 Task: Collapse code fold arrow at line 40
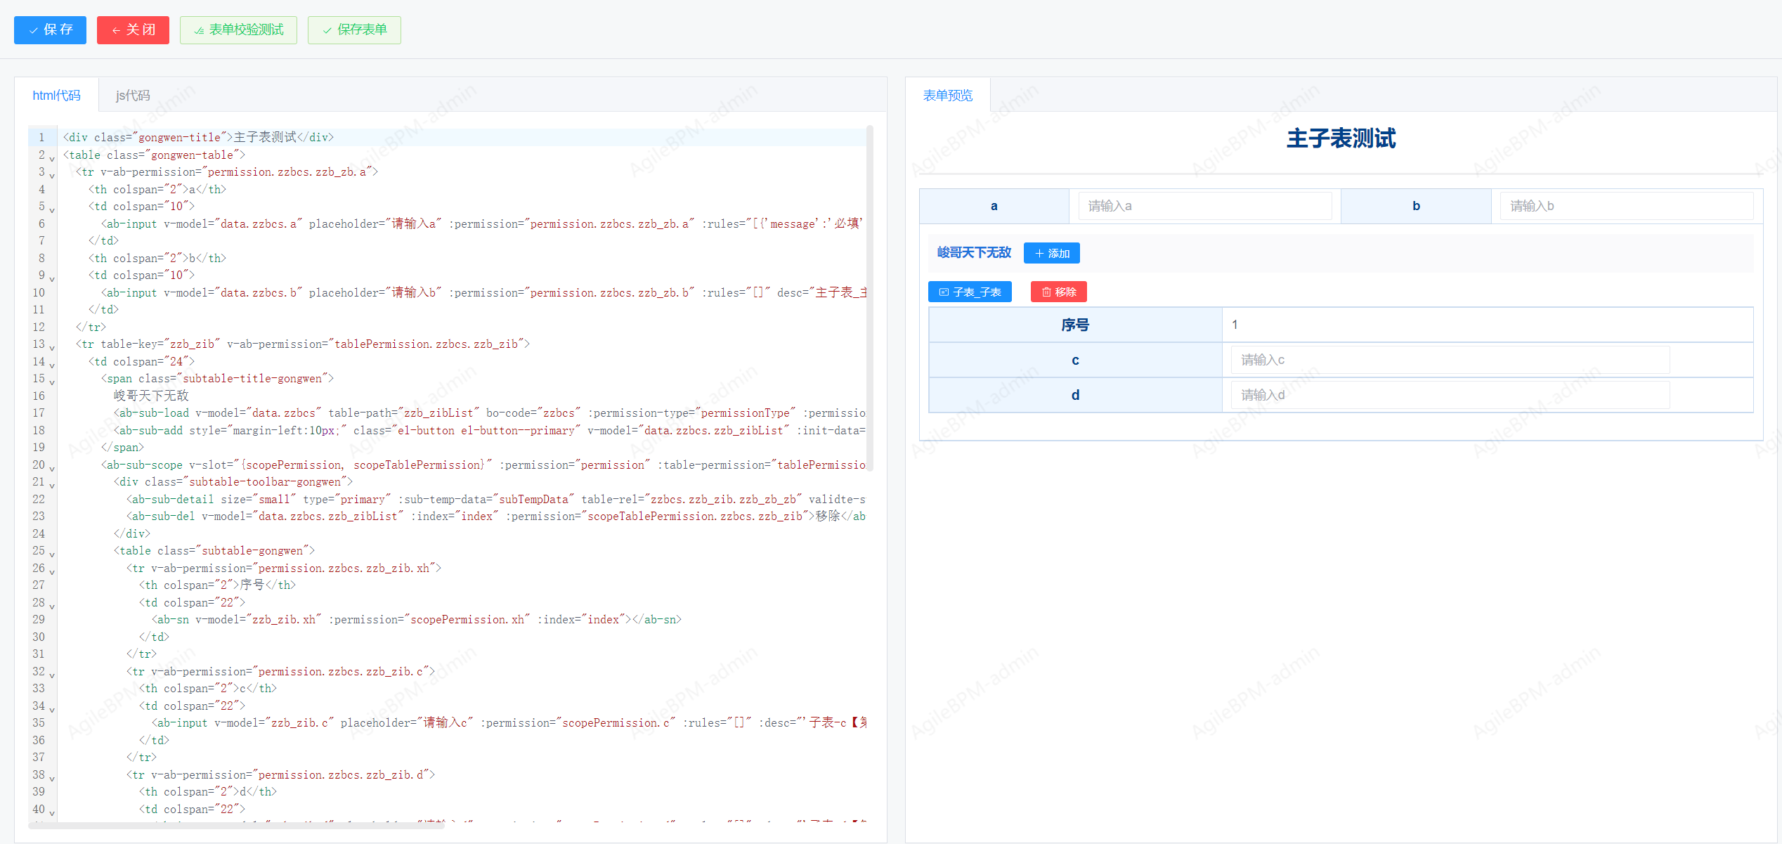[52, 812]
